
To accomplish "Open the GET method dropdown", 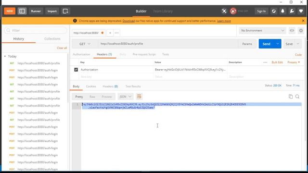I will tap(85, 44).
